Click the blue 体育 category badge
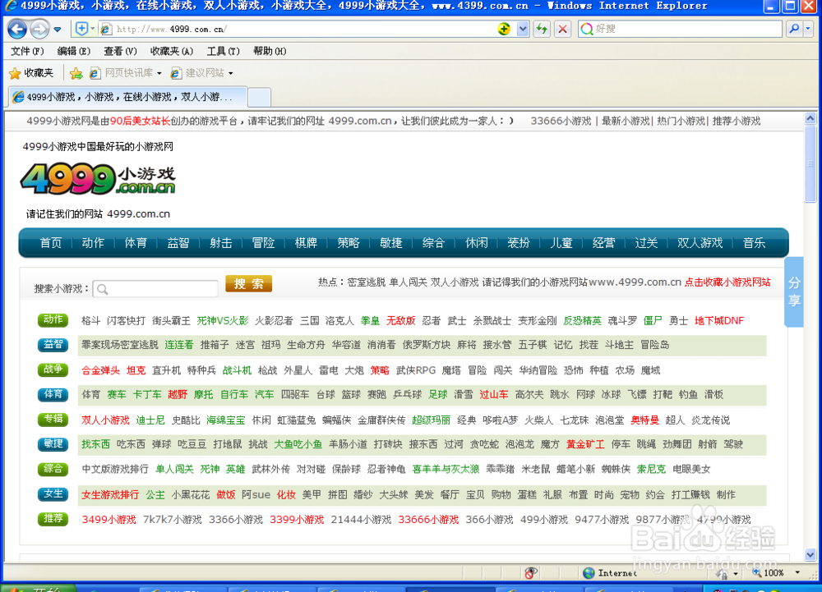The width and height of the screenshot is (822, 592). pyautogui.click(x=53, y=394)
